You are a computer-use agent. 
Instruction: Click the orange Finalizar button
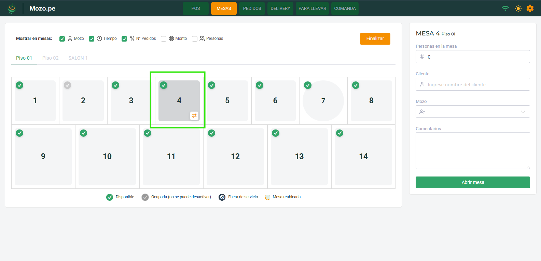(375, 39)
